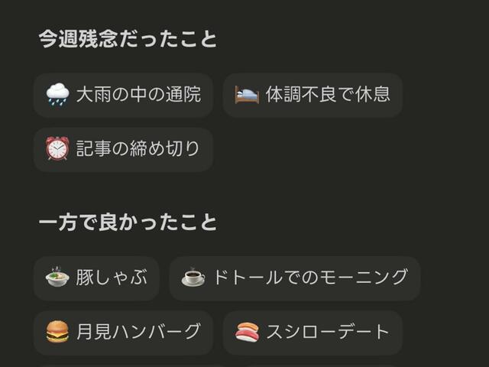
Task: Click the hamburger emoji icon
Action: [57, 332]
